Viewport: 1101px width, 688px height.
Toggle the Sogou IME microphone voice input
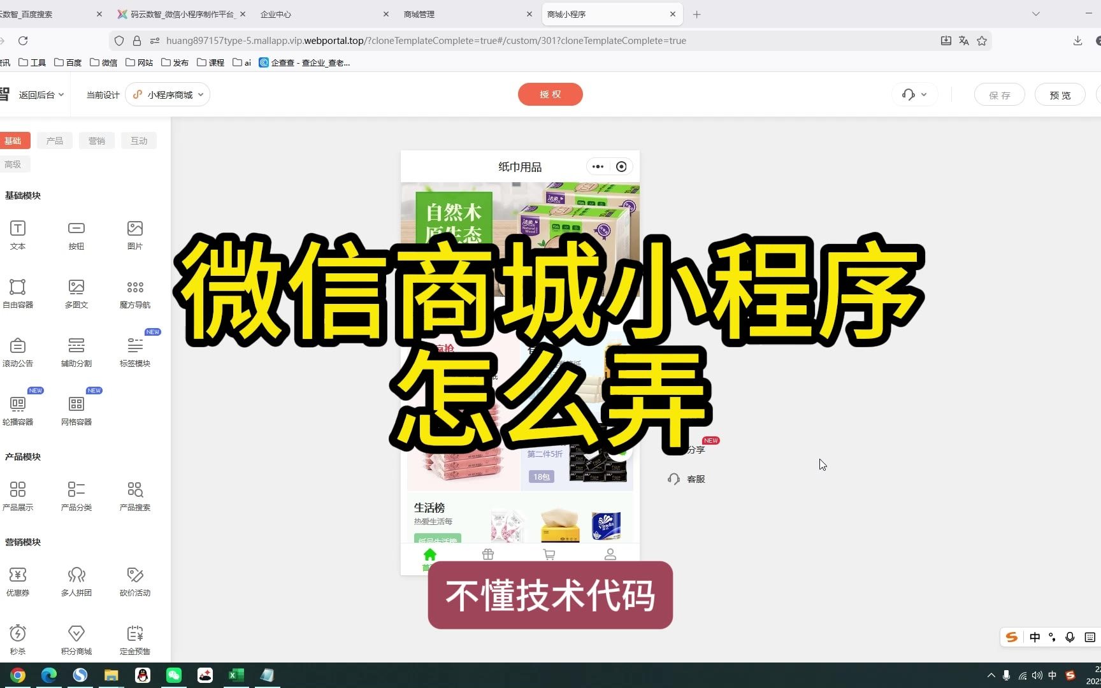[x=1070, y=637]
